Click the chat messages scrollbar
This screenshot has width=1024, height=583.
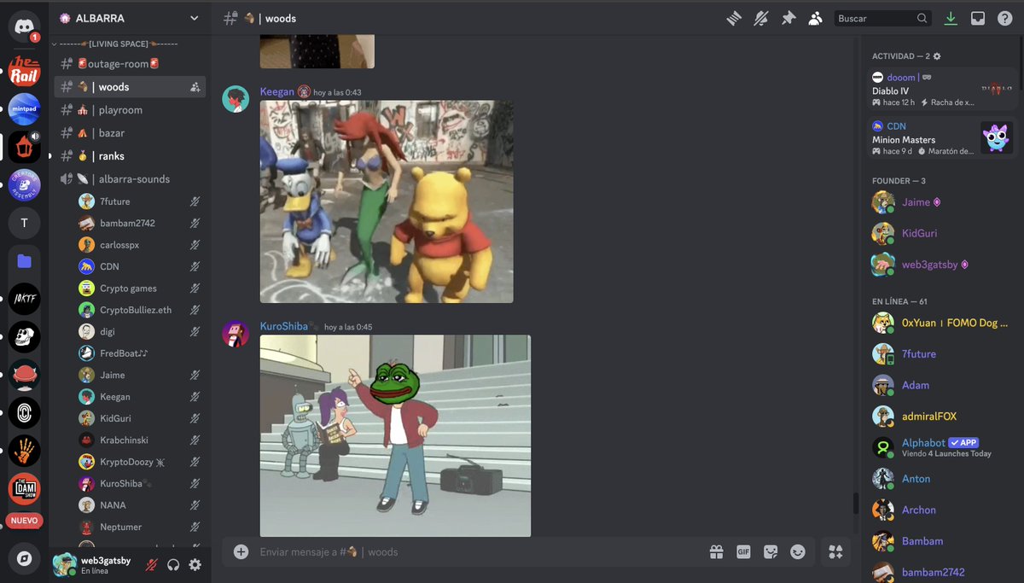pyautogui.click(x=856, y=503)
